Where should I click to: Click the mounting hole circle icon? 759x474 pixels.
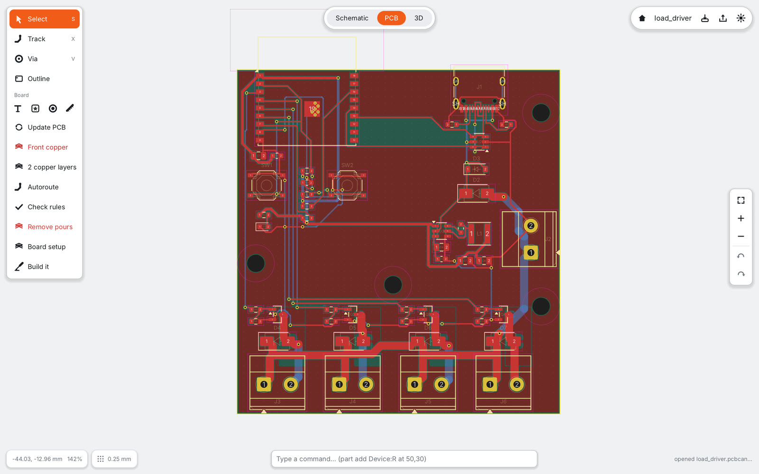53,109
